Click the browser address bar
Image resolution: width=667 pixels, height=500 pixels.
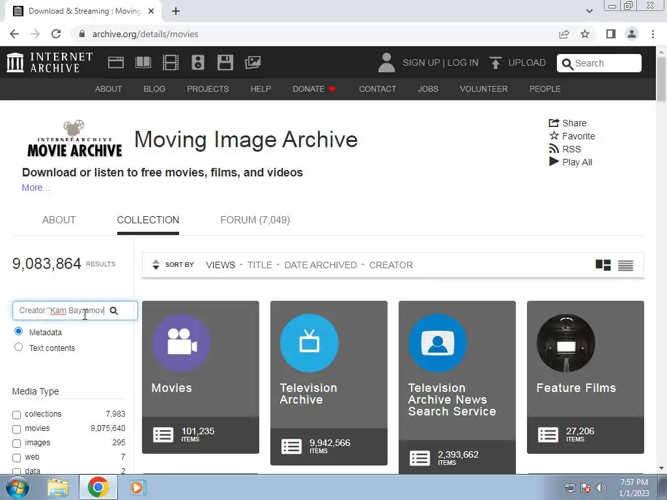tap(315, 34)
